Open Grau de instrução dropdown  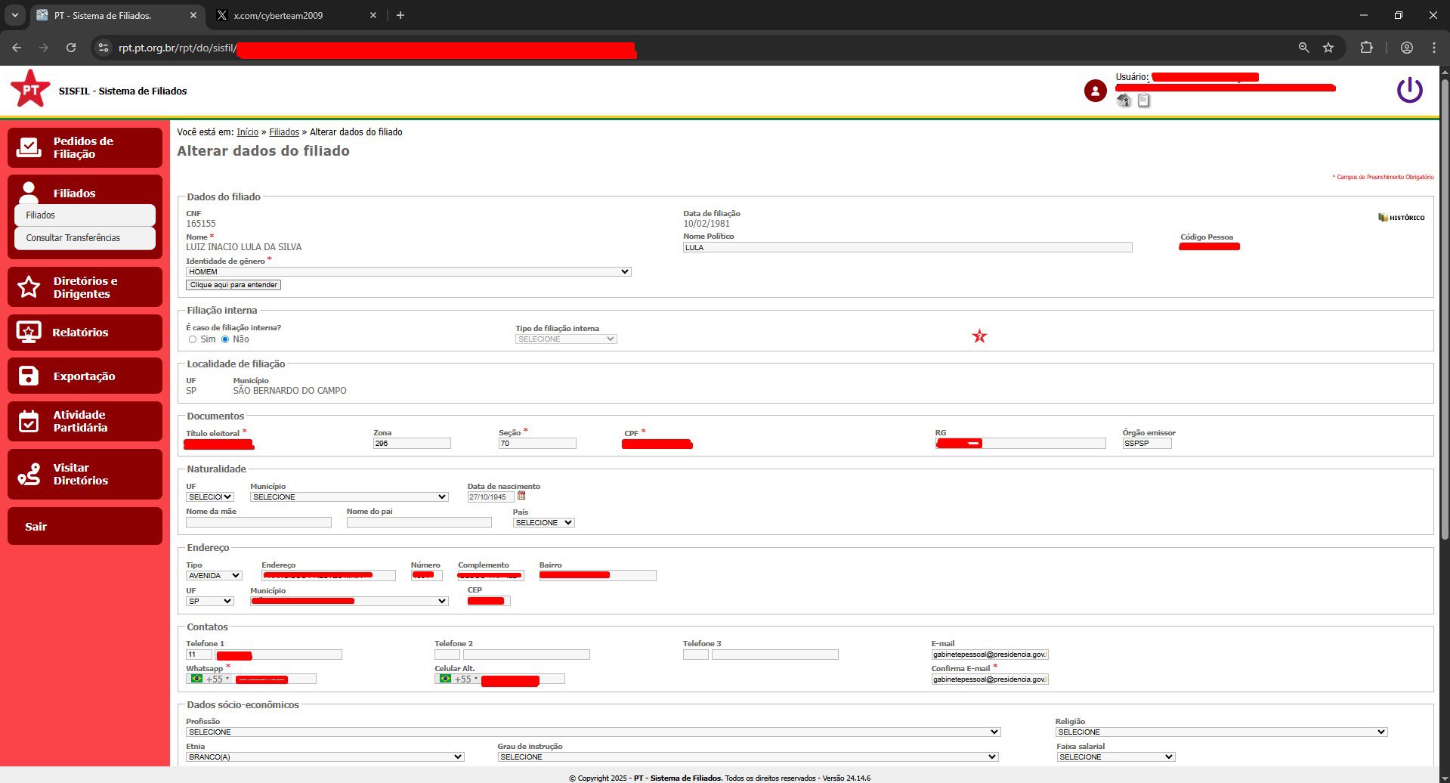(748, 757)
